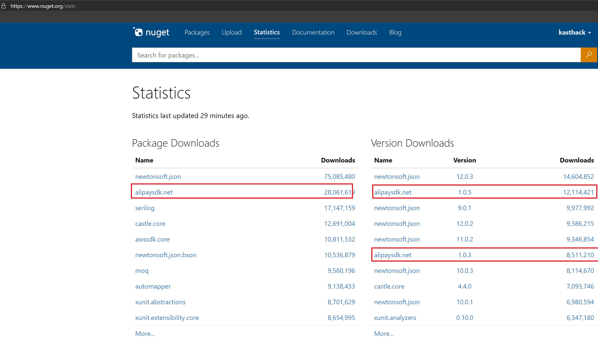Click More under Package Downloads
Image resolution: width=598 pixels, height=343 pixels.
pyautogui.click(x=145, y=333)
